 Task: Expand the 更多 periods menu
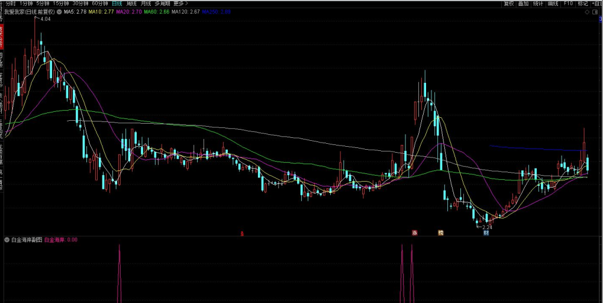(180, 4)
